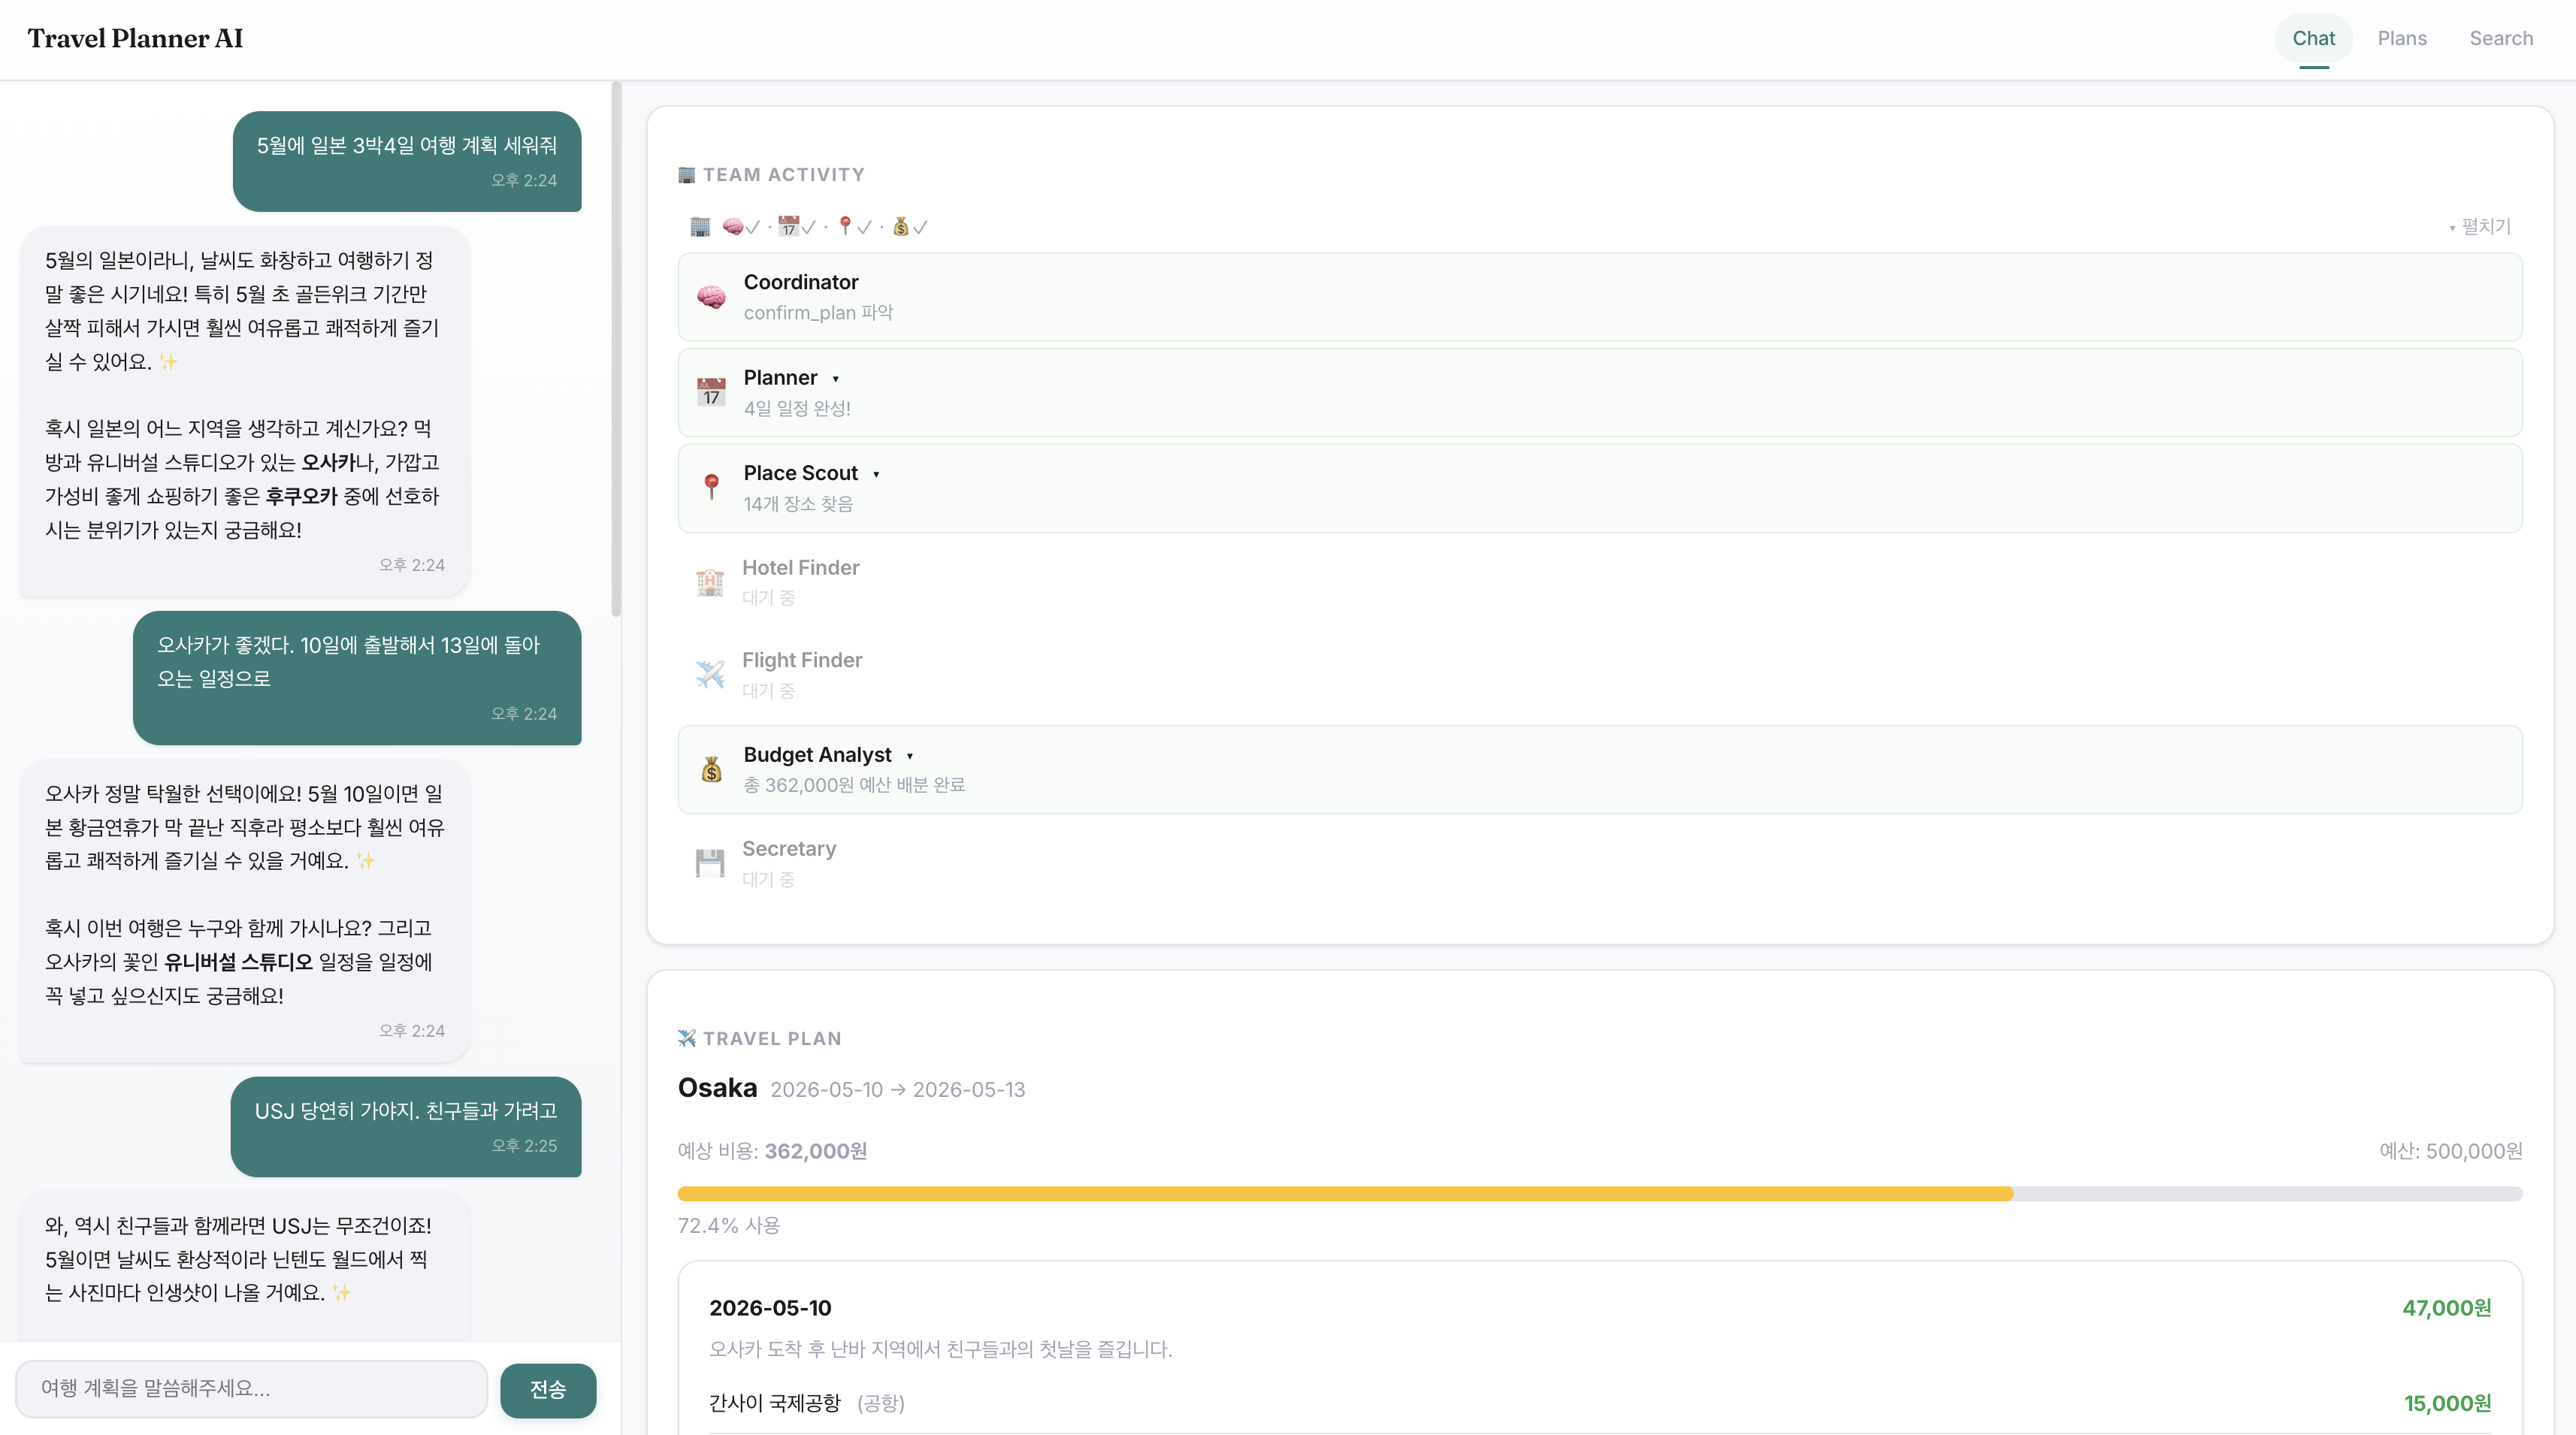Click the Flight Finder airplane icon
The image size is (2576, 1435).
(710, 675)
